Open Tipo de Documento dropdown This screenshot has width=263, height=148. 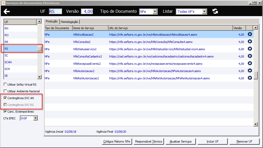pos(155,11)
